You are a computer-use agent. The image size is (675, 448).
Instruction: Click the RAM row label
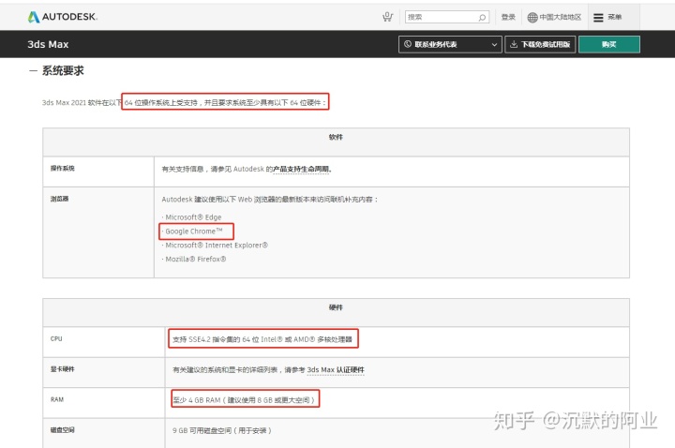point(57,399)
